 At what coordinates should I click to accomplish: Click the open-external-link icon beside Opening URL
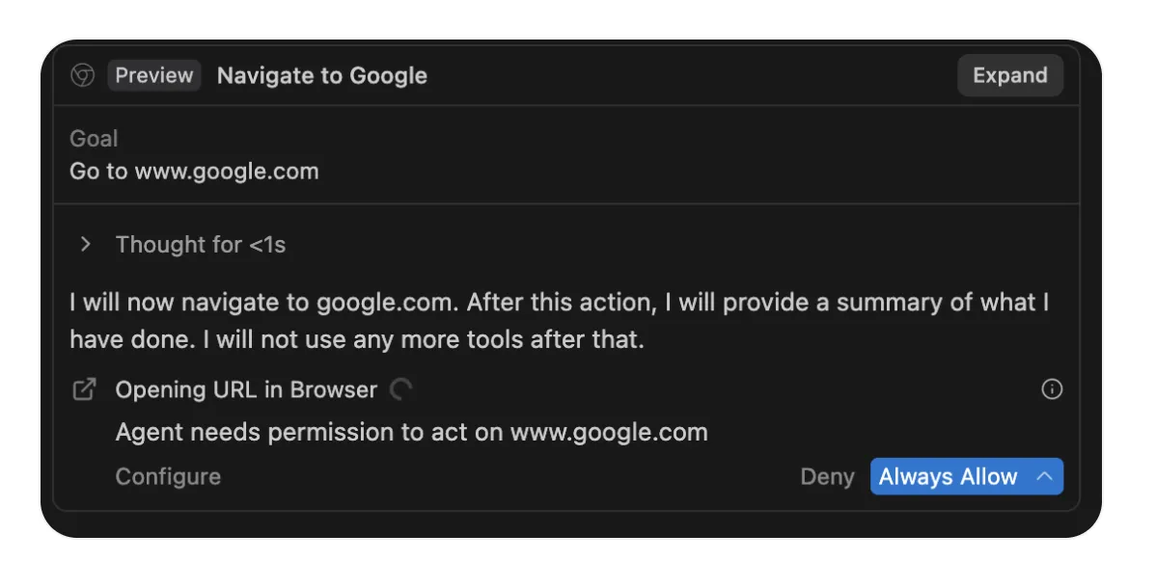(x=85, y=389)
